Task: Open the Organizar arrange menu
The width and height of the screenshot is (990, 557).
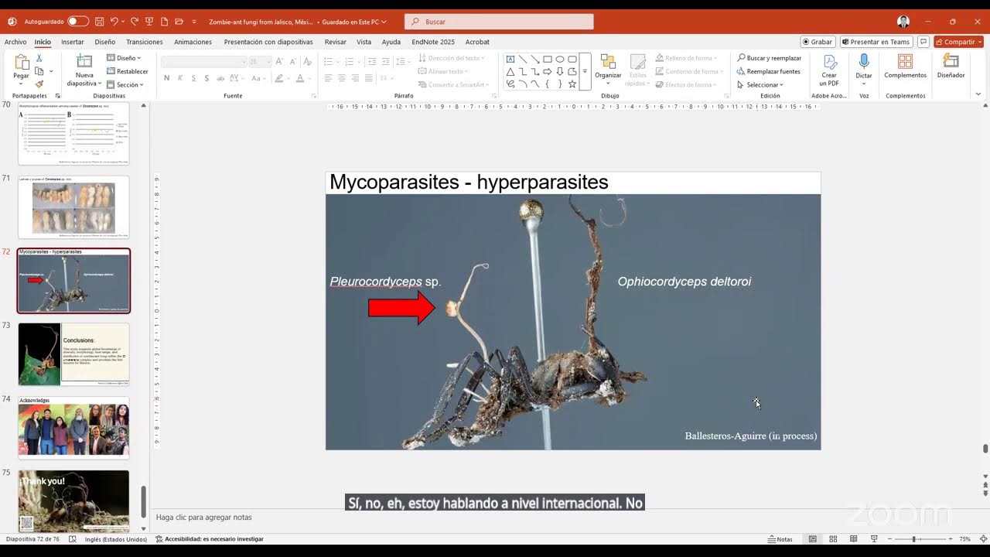Action: pos(608,68)
